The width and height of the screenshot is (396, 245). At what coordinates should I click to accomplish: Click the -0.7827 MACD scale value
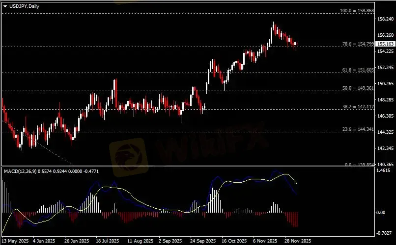tap(384, 233)
